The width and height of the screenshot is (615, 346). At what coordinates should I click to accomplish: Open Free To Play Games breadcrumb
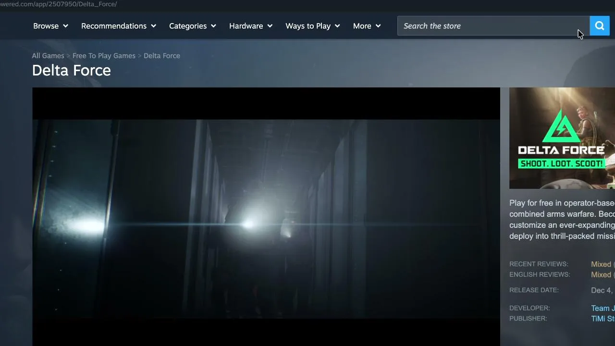[104, 56]
